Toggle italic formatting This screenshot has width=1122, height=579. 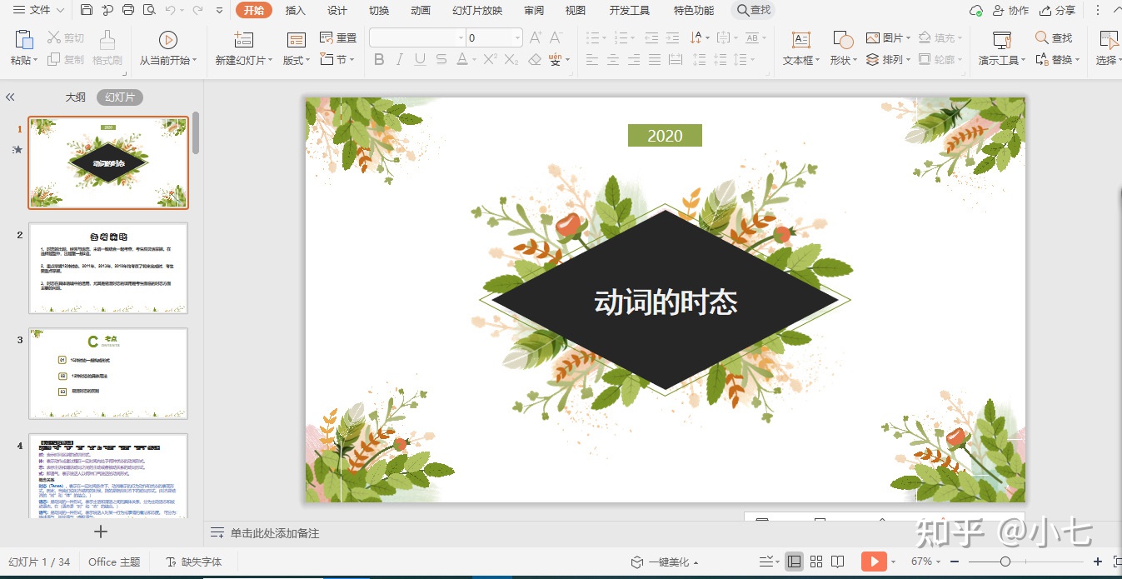399,59
